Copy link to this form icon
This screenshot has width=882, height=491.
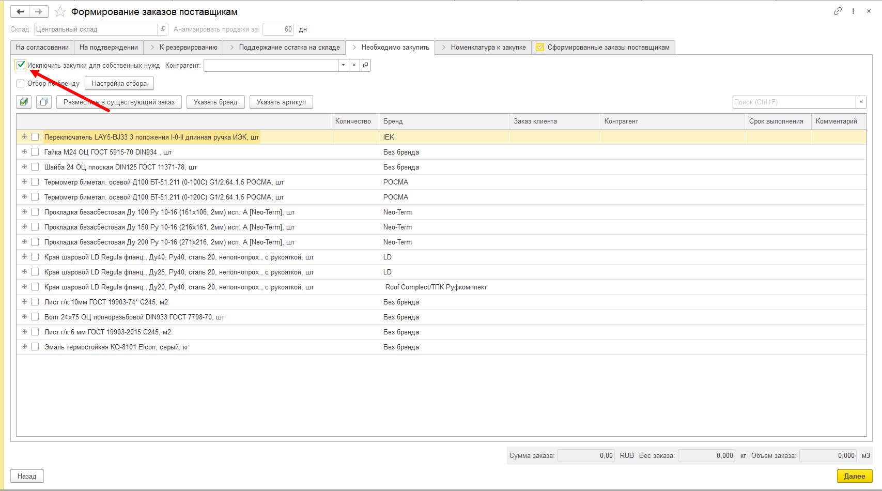coord(838,11)
